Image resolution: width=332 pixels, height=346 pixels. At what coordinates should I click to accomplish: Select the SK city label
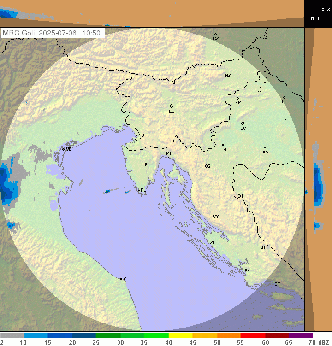tap(265, 152)
